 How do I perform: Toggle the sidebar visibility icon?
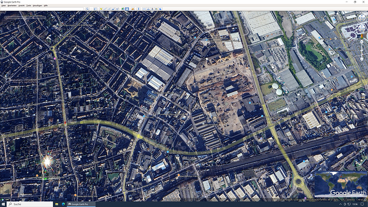95,9
